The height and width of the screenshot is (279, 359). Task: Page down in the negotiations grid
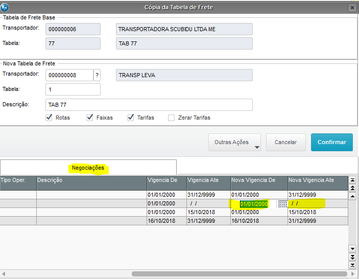(352, 257)
